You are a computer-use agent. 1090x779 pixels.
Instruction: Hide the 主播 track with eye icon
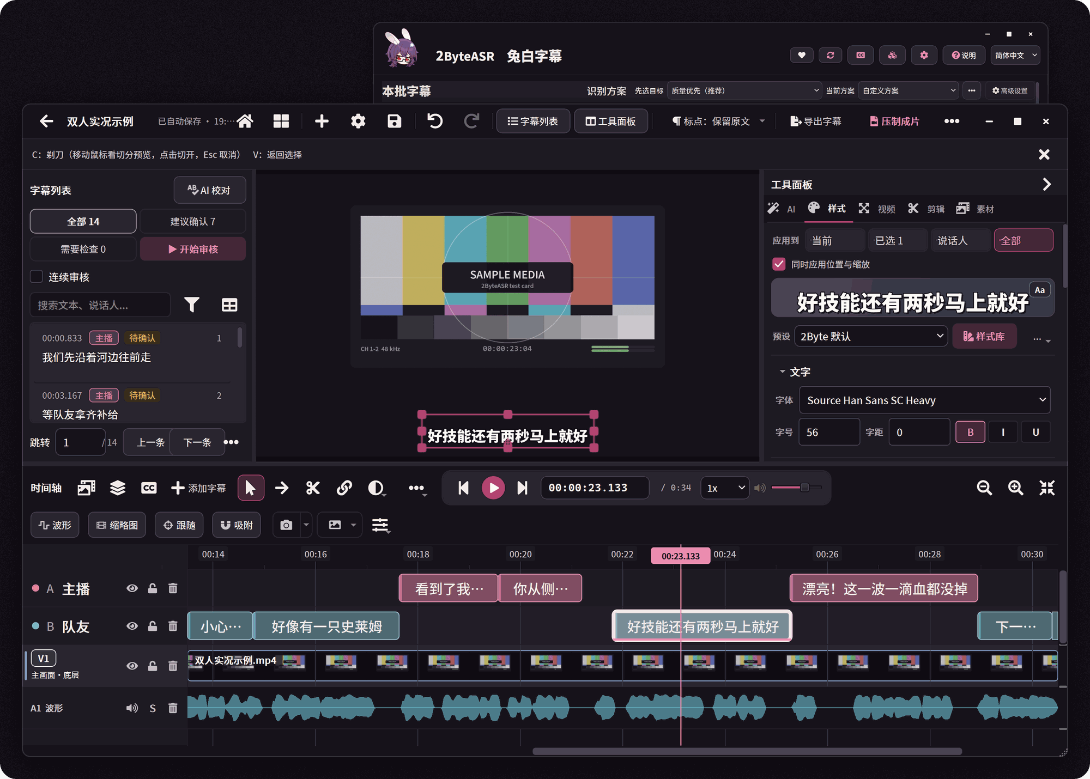coord(132,588)
